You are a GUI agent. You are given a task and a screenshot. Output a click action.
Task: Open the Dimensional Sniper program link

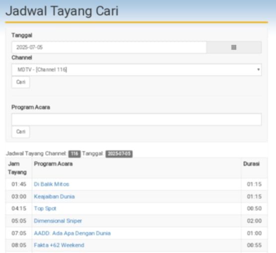[x=58, y=221]
